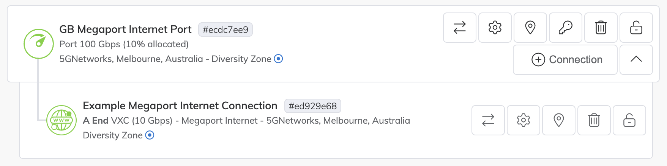
Task: Click the location pin on the connection row
Action: (558, 120)
